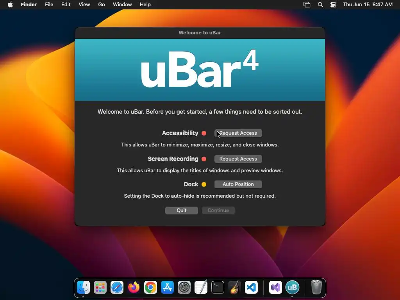The height and width of the screenshot is (300, 400).
Task: Click 'Welcome to uBar. Before you get started' text
Action: [x=200, y=112]
